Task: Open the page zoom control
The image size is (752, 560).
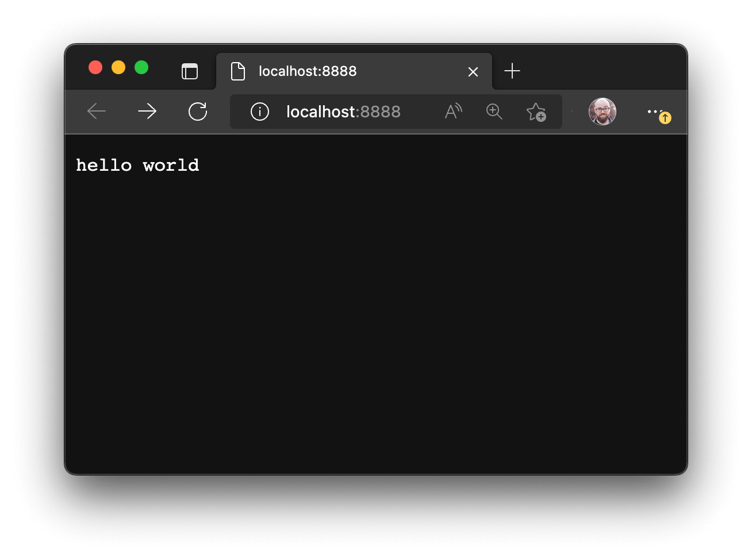Action: [494, 112]
